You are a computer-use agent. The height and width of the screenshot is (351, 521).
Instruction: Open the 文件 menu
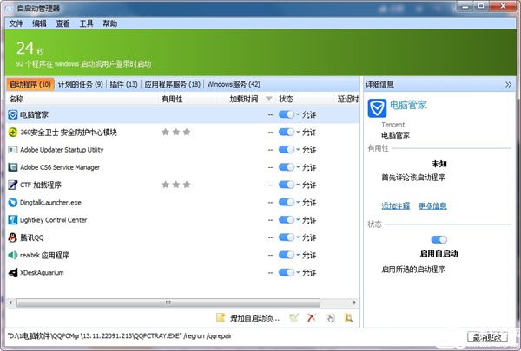tap(16, 23)
